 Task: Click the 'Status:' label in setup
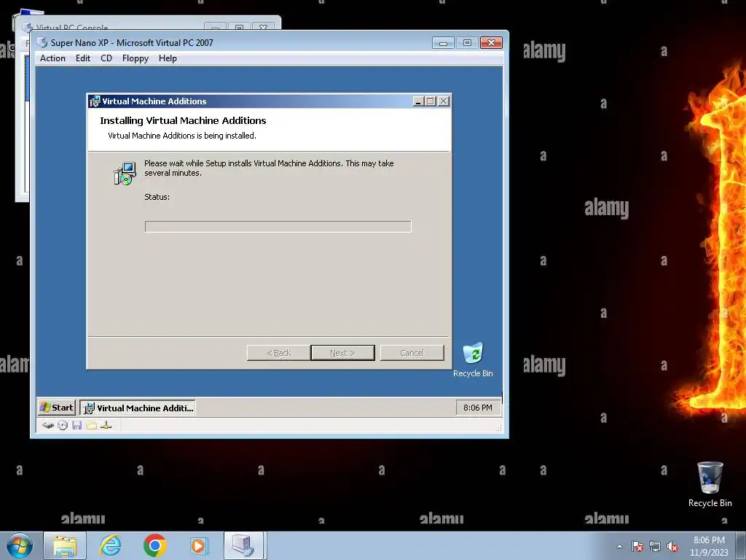click(x=157, y=197)
